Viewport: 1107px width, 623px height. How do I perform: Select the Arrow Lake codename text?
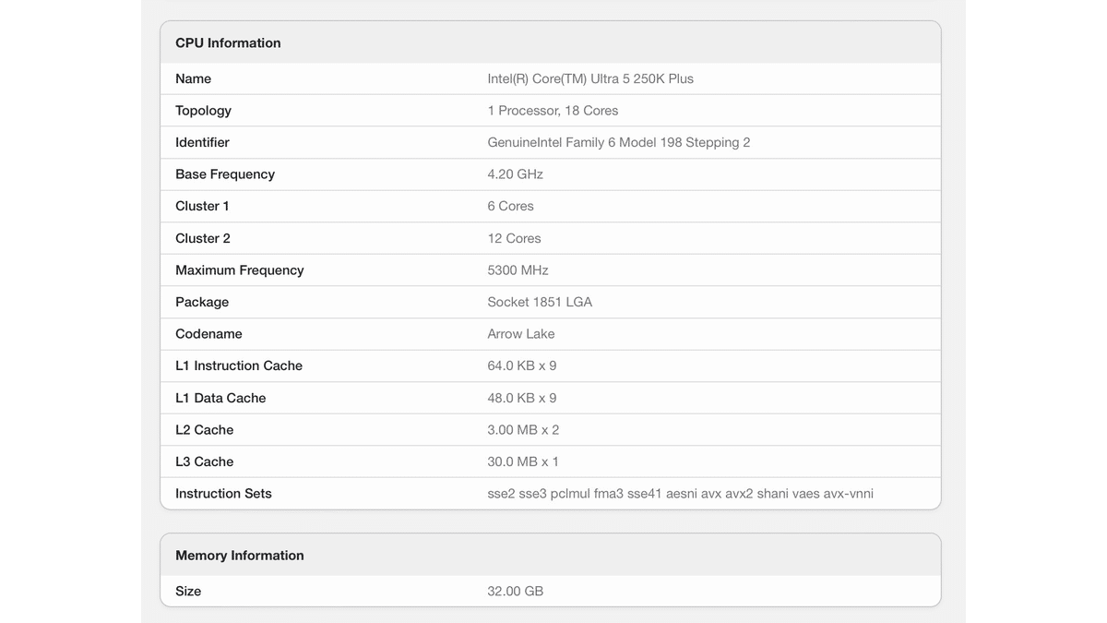coord(520,334)
